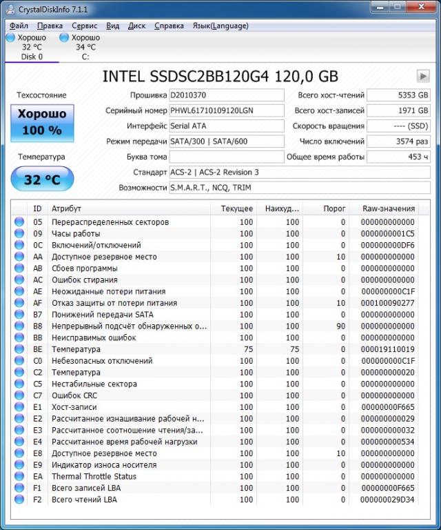
Task: Click status icon of attribute E8 row
Action: pos(19,453)
